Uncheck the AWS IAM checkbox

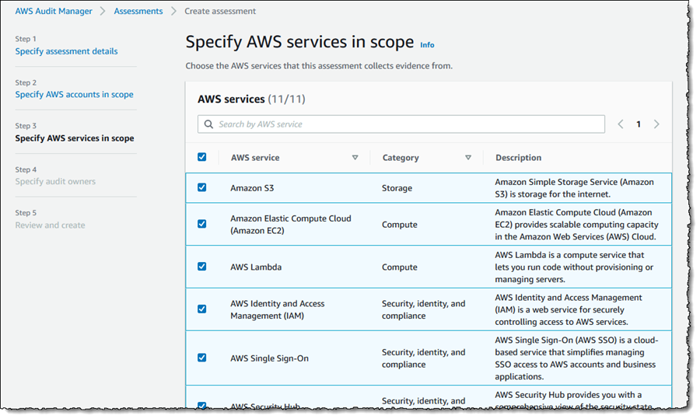coord(201,309)
